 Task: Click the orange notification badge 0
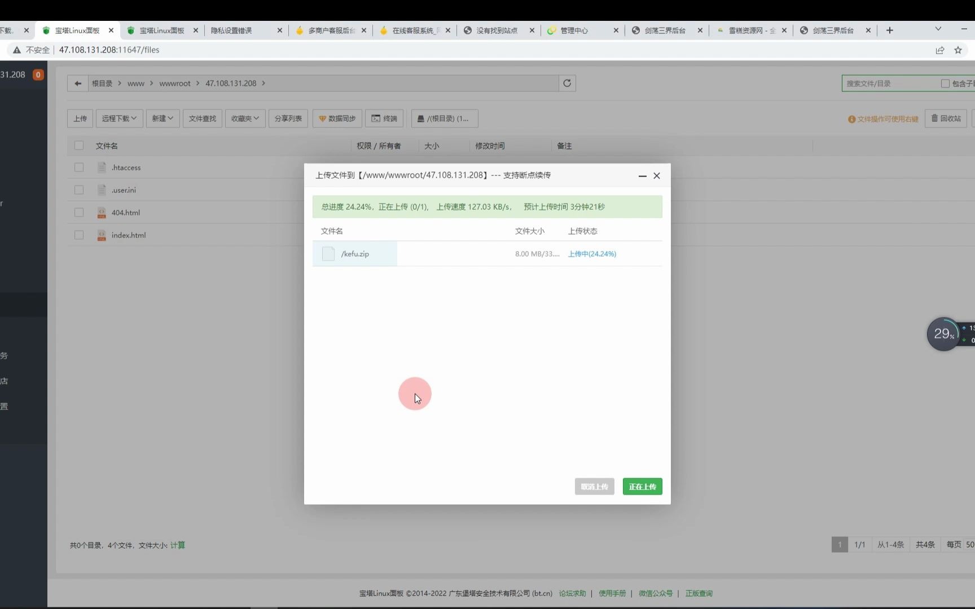tap(38, 74)
